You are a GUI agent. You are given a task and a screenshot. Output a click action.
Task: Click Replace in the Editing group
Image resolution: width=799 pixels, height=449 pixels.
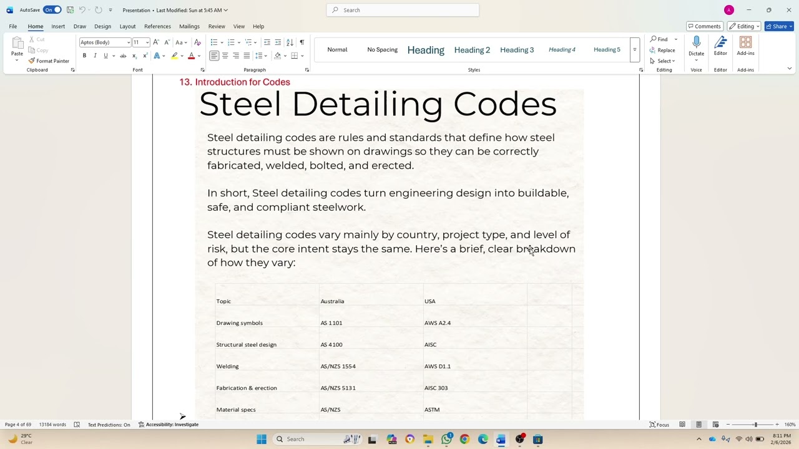pos(662,50)
